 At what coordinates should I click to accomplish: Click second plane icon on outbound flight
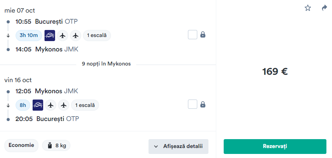pos(76,36)
